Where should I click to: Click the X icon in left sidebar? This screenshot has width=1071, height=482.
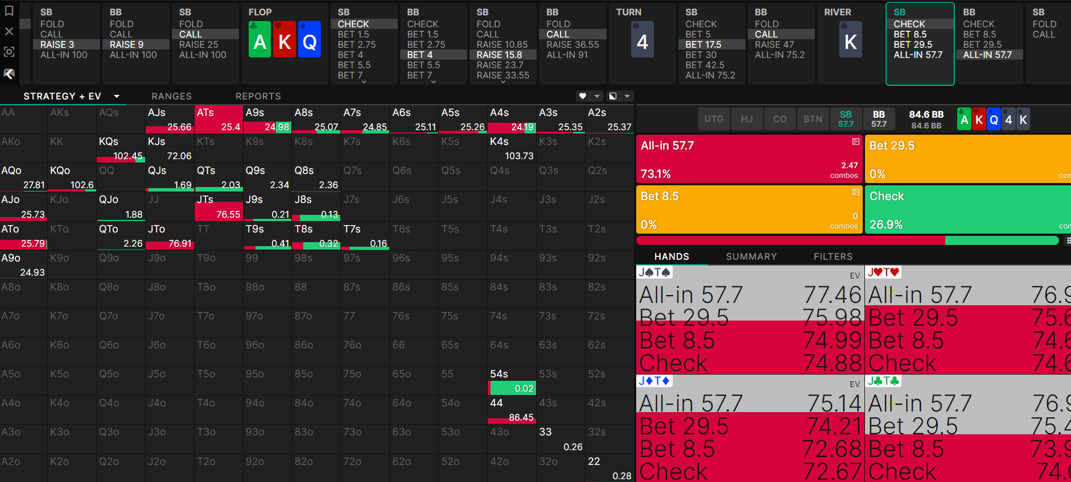(9, 31)
